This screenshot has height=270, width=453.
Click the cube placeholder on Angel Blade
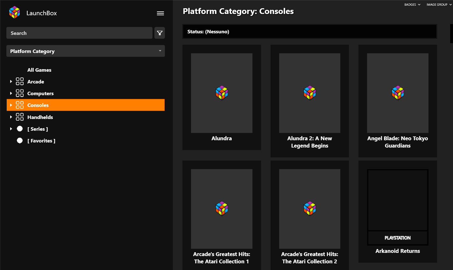pyautogui.click(x=398, y=93)
